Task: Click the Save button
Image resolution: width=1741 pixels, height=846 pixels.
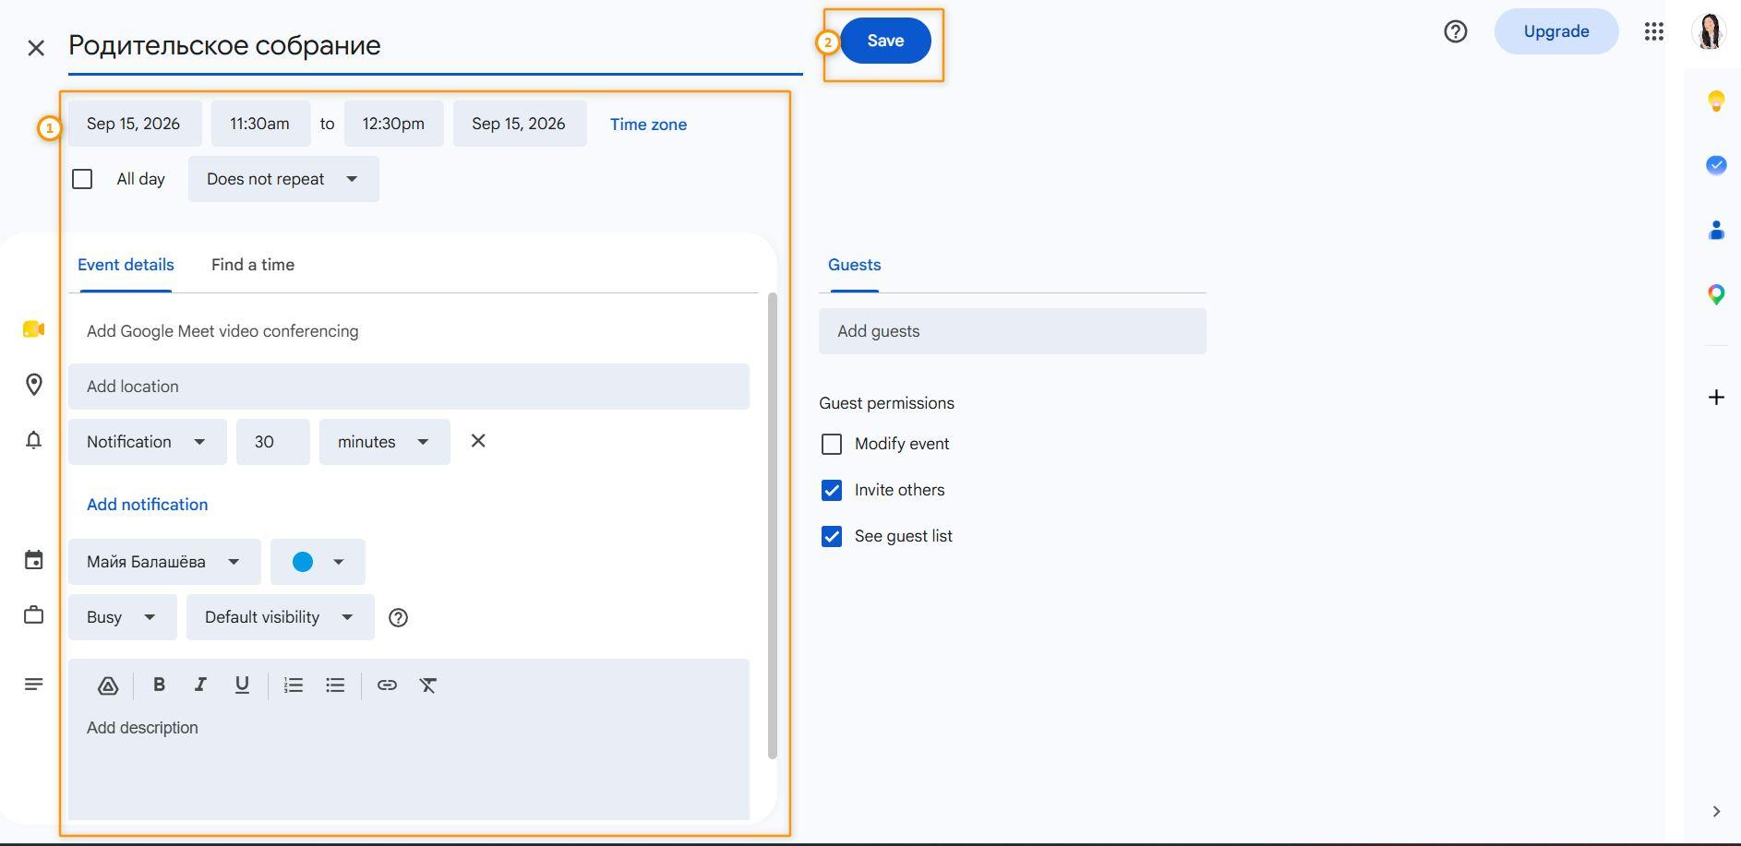Action: pyautogui.click(x=885, y=41)
